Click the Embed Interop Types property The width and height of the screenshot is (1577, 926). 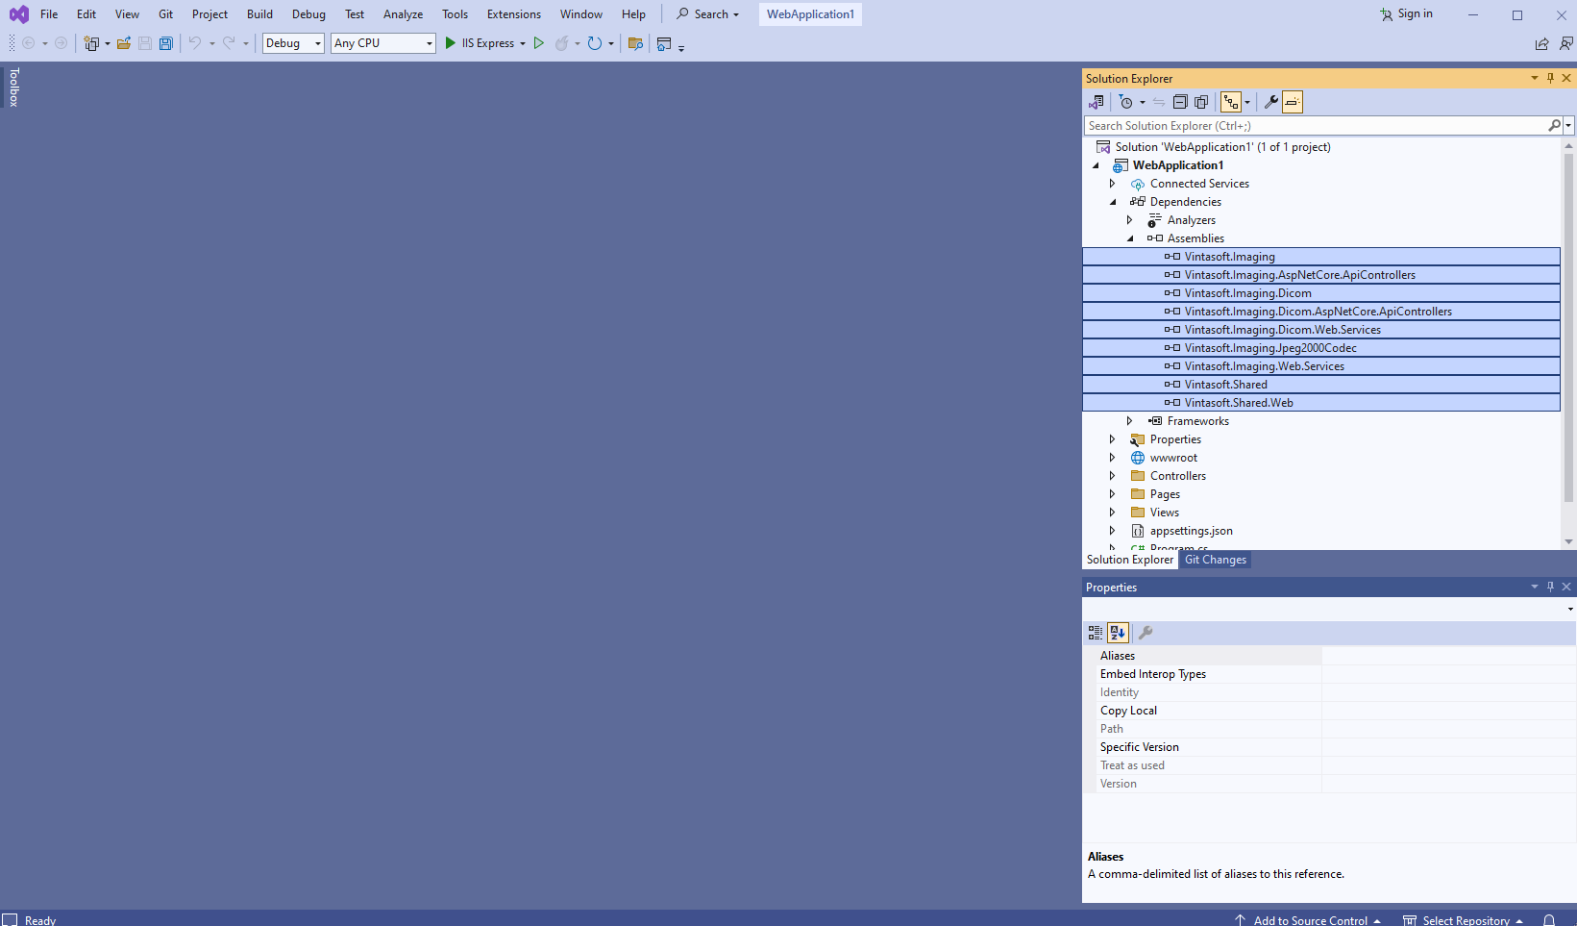pos(1336,674)
